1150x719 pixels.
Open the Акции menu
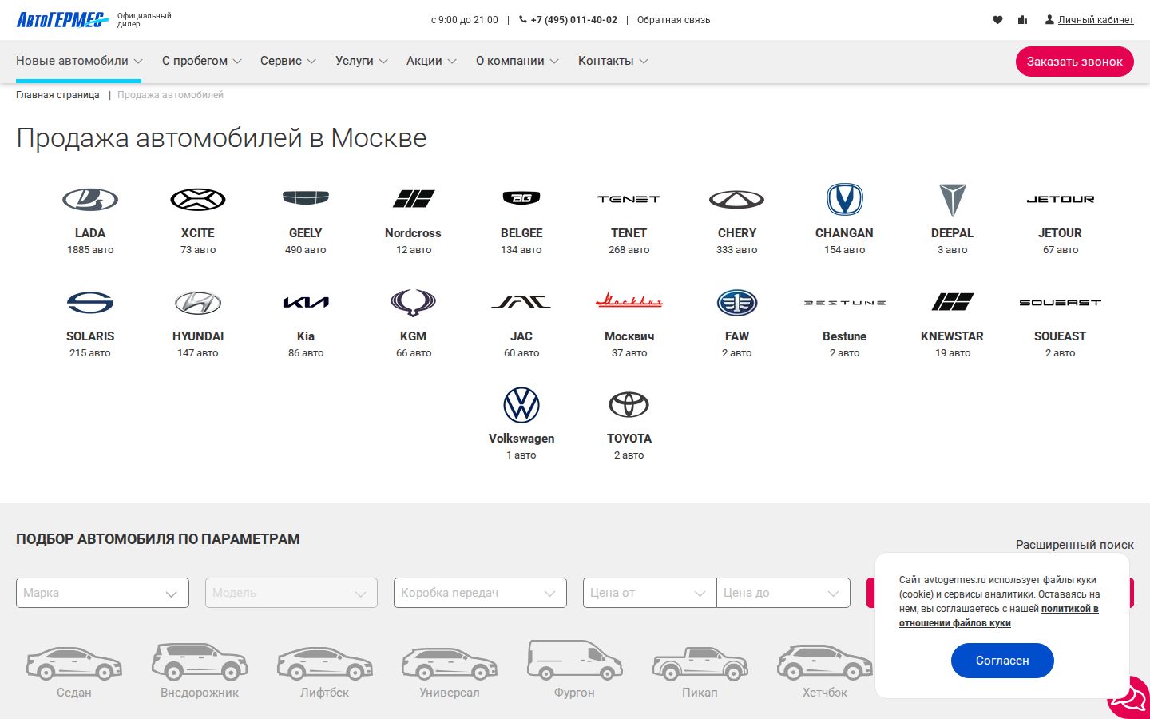pos(425,61)
